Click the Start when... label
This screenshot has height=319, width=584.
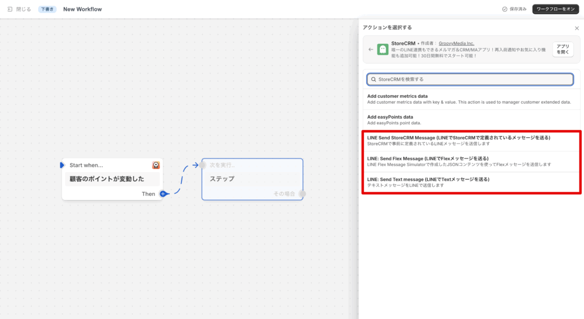(86, 165)
